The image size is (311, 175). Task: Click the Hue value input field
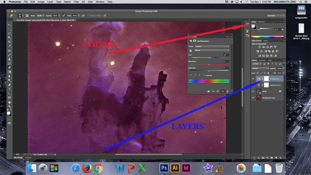point(225,55)
